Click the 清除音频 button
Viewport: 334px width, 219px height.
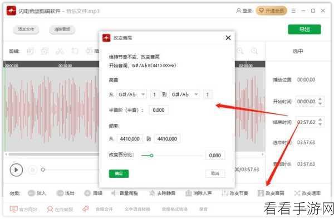tap(62, 29)
